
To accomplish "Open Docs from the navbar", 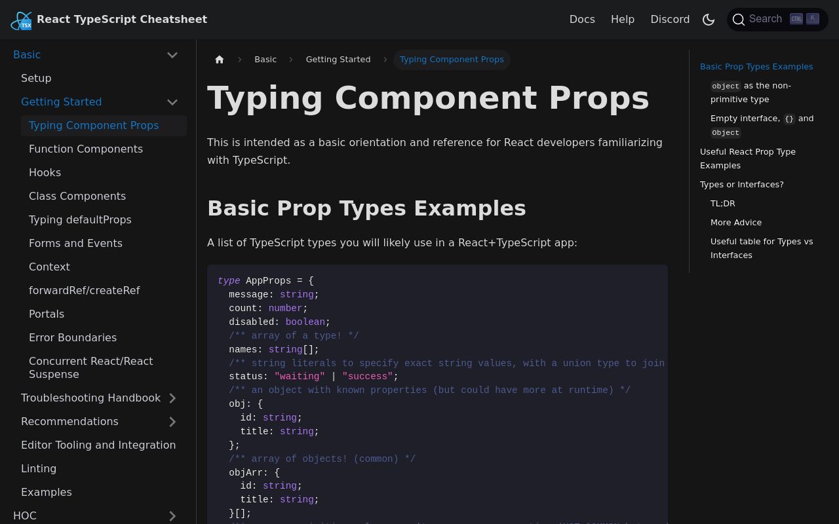I will tap(582, 19).
